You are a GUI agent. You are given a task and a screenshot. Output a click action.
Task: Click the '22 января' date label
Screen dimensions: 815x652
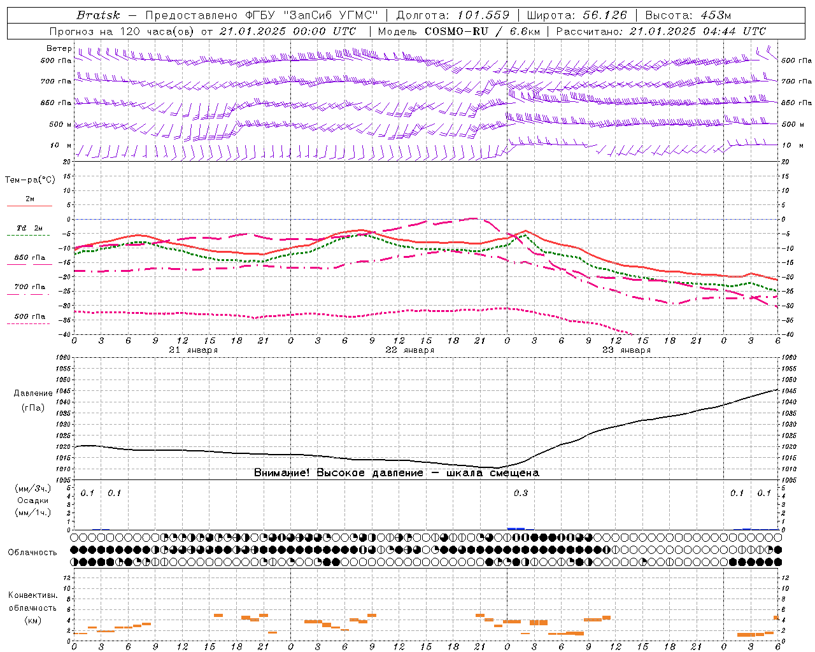coord(409,350)
